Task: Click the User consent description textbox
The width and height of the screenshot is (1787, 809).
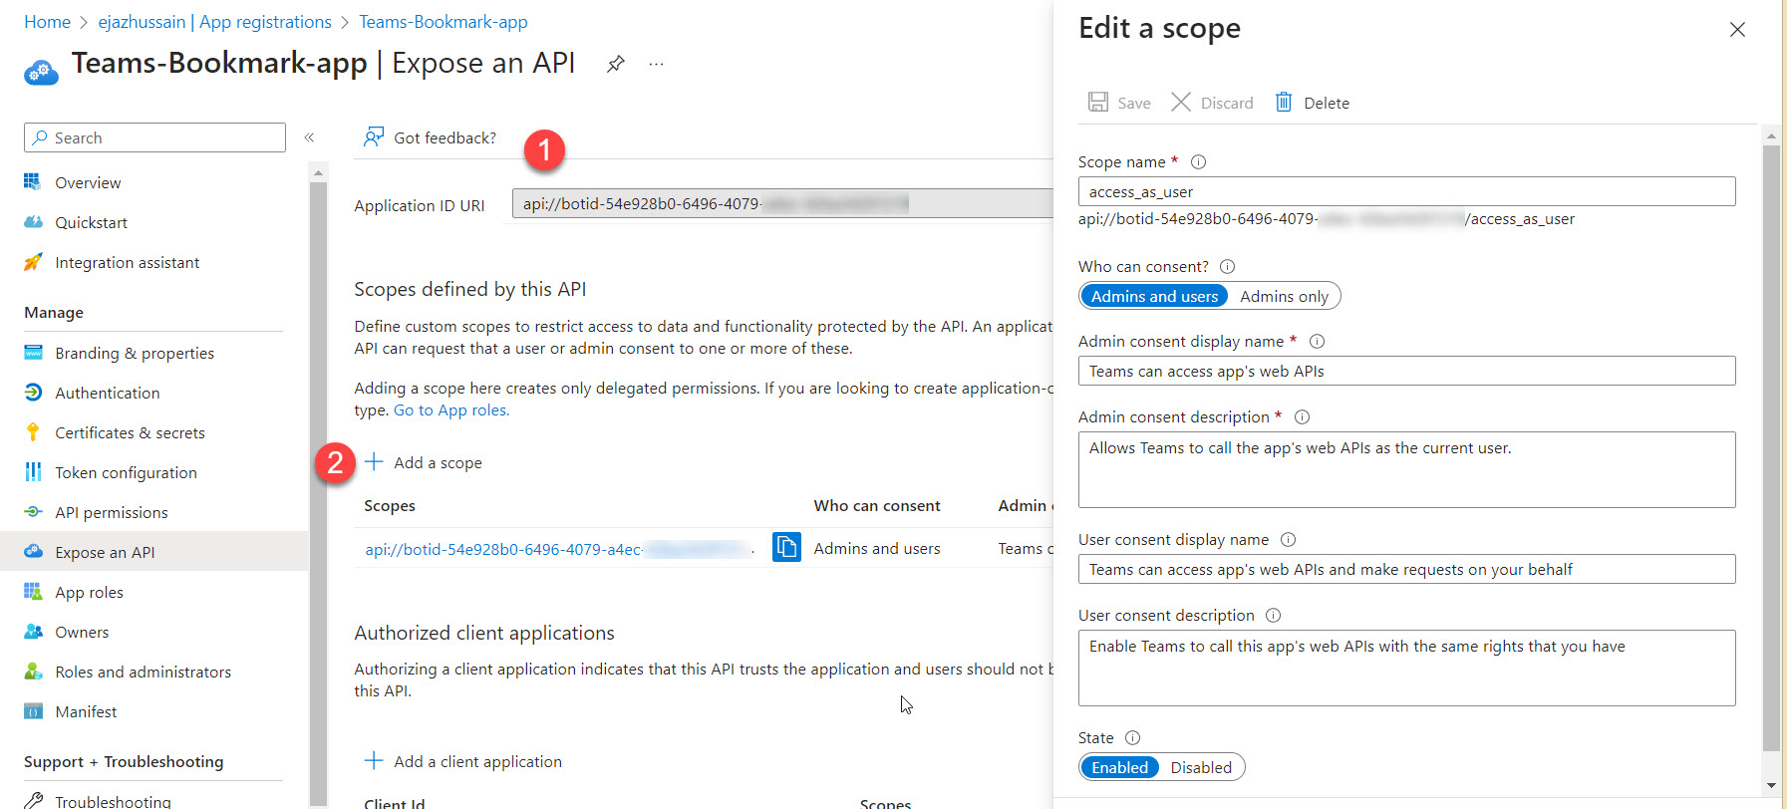Action: [1406, 668]
